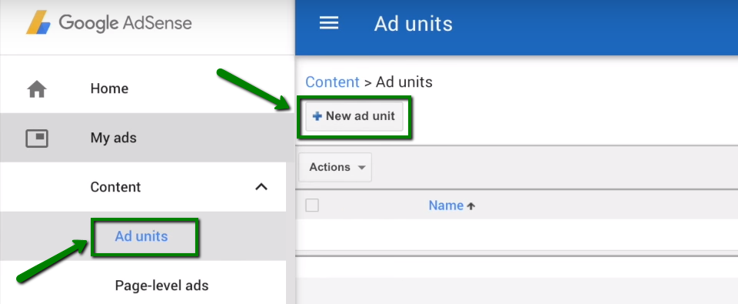
Task: Click the My ads window icon
Action: click(x=37, y=139)
